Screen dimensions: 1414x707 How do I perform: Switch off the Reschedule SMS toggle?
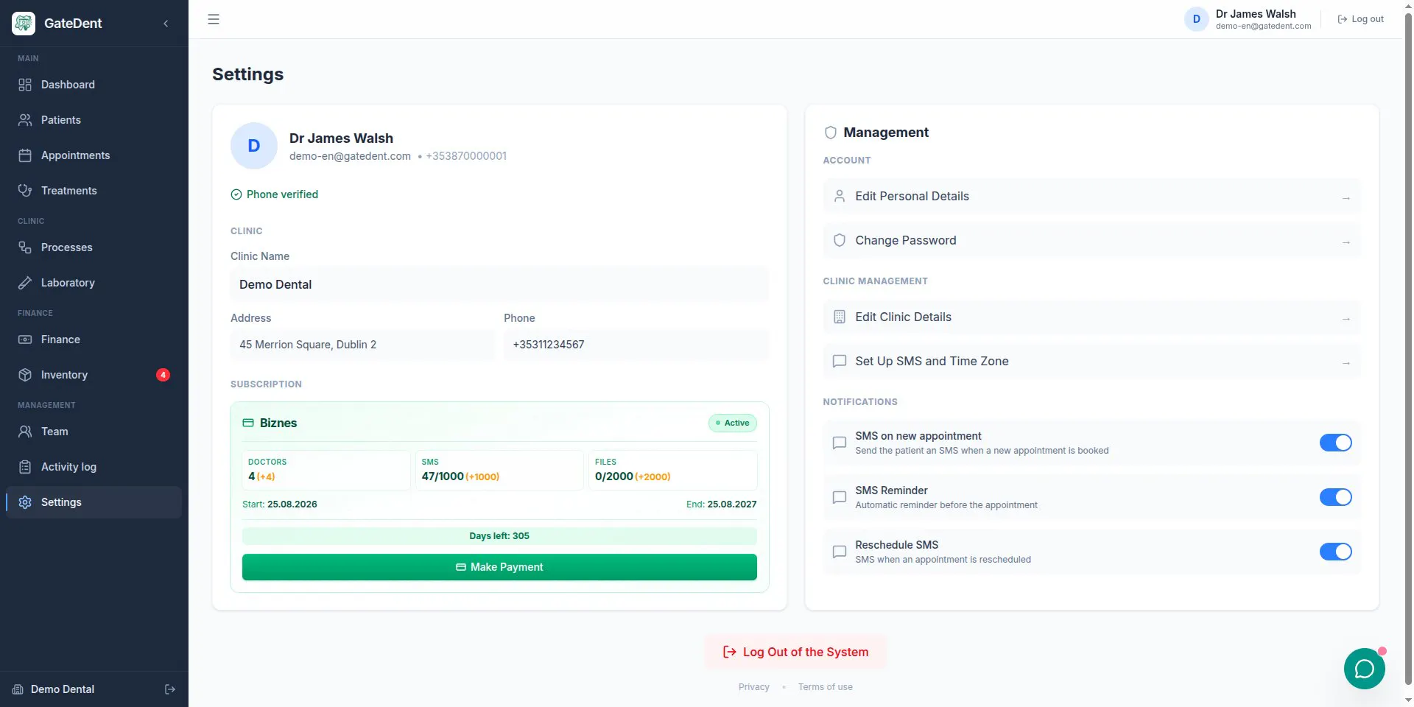(1335, 552)
